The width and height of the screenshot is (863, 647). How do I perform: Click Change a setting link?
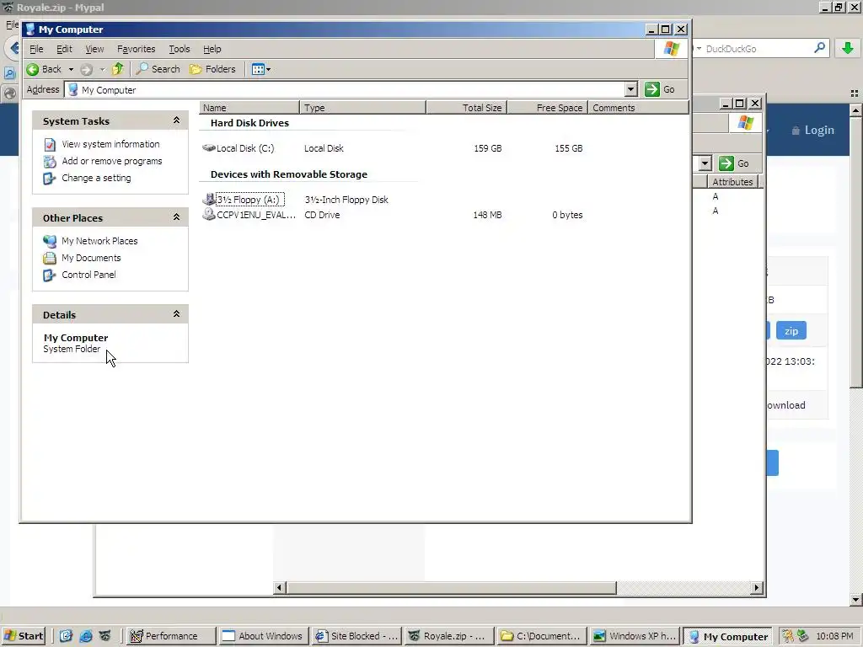coord(96,179)
